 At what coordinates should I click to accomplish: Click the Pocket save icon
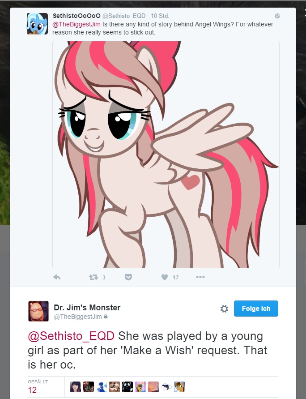(128, 277)
